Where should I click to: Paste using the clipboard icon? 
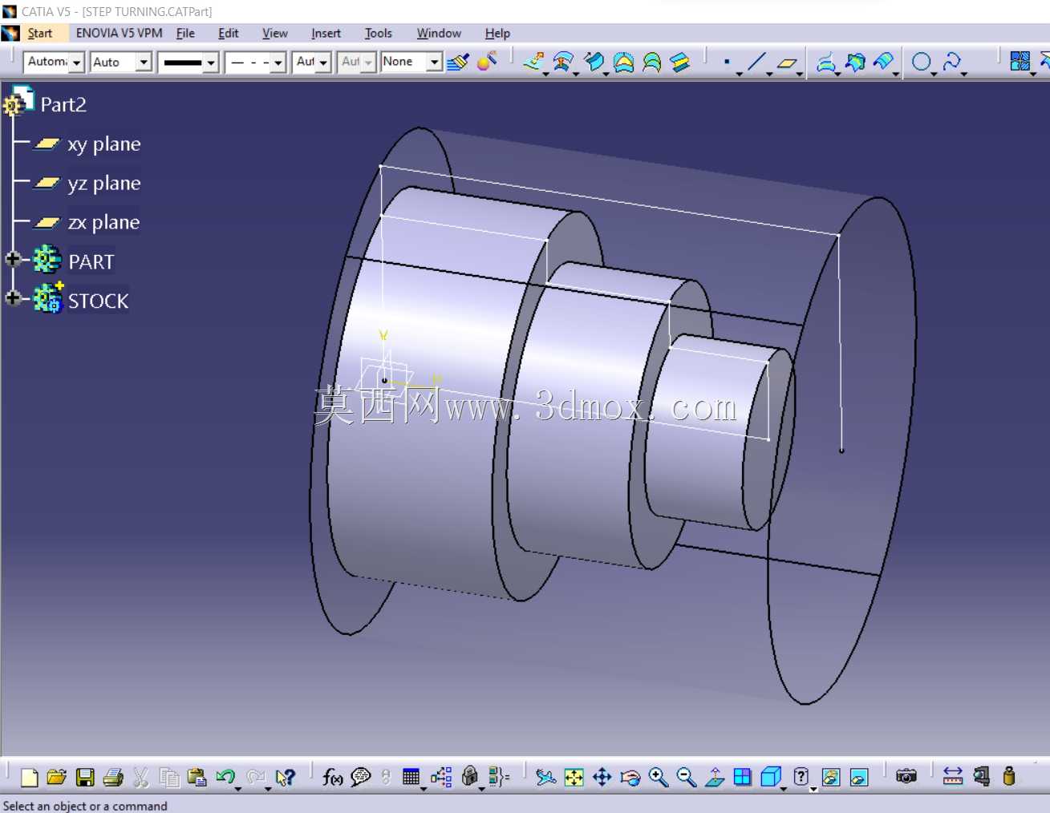(x=197, y=777)
